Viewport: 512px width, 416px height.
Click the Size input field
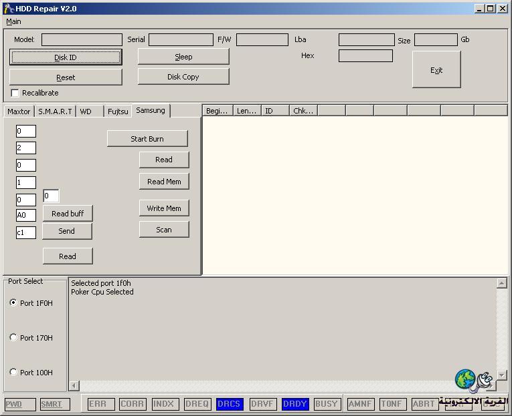click(x=436, y=40)
